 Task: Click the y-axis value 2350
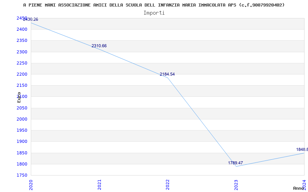coord(22,41)
